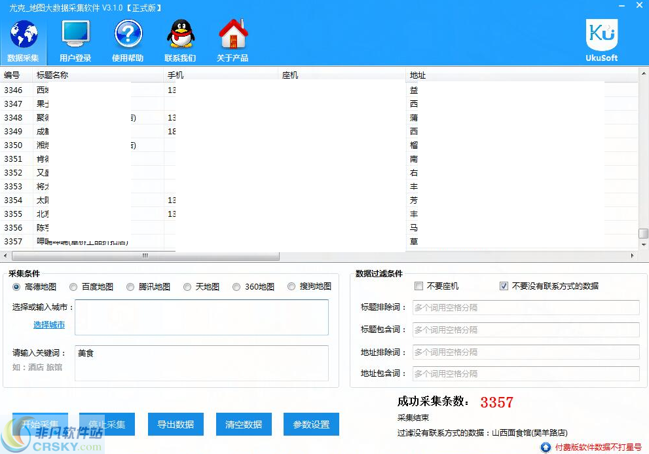Click the 地址排除词 input field
The width and height of the screenshot is (649, 454).
point(526,352)
